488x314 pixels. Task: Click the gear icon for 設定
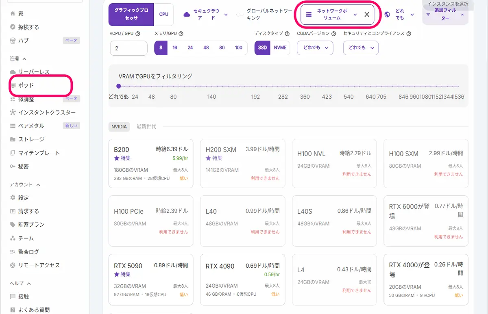pos(13,198)
